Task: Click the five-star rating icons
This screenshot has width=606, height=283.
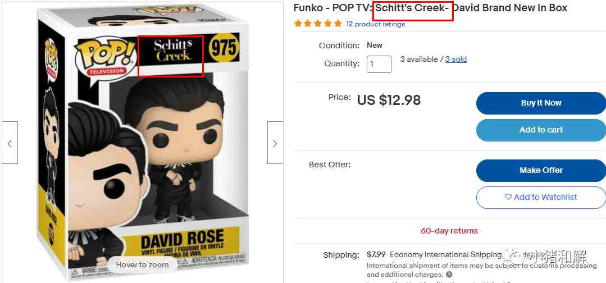Action: click(318, 24)
